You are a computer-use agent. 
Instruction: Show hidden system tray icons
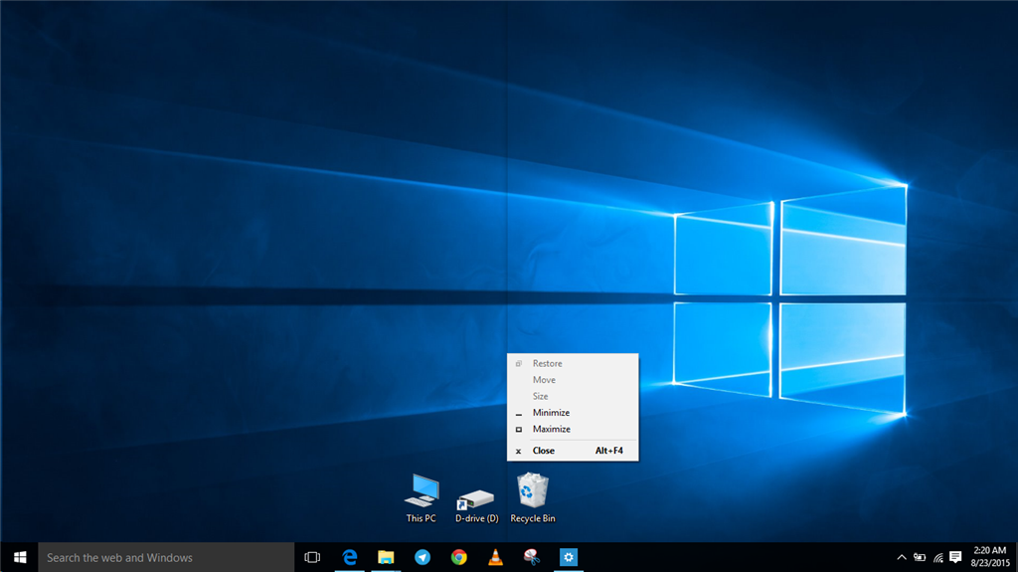pos(901,558)
